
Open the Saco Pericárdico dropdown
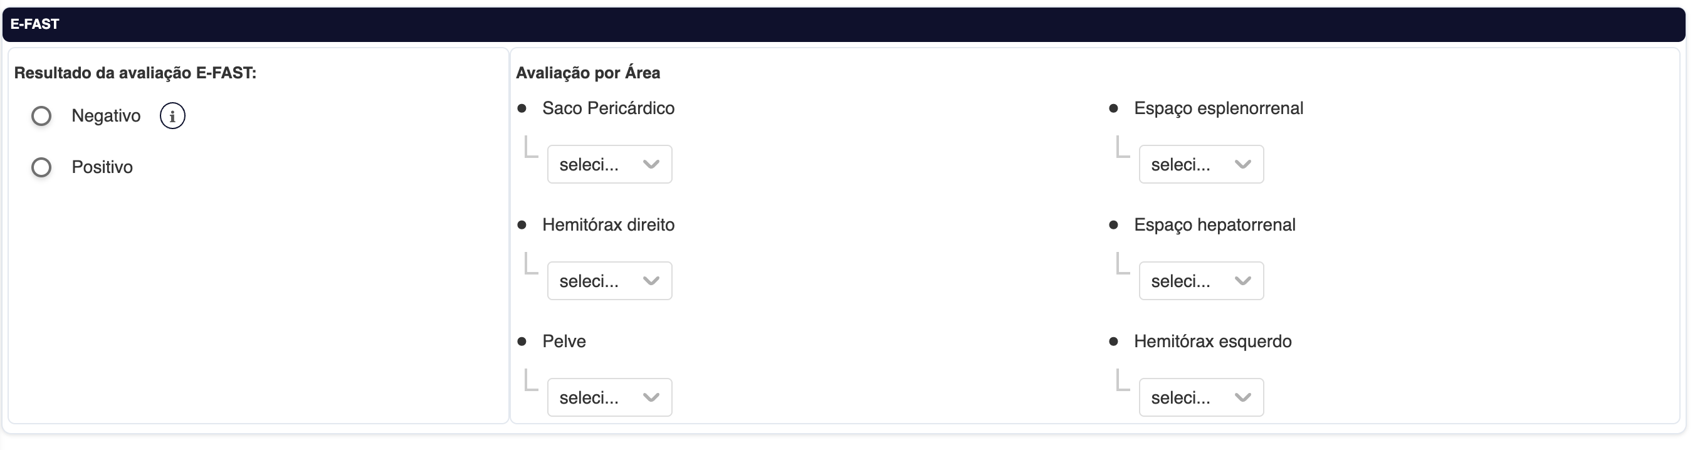[609, 164]
